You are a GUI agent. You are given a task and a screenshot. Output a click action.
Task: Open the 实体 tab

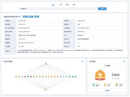click(53, 5)
